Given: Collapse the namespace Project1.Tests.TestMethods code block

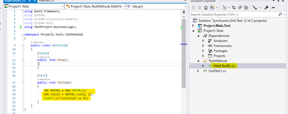Looking at the screenshot, I should click(23, 34).
